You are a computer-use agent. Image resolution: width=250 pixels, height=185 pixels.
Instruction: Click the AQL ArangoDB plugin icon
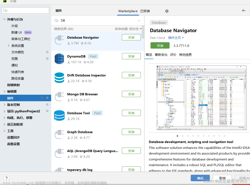click(x=59, y=153)
